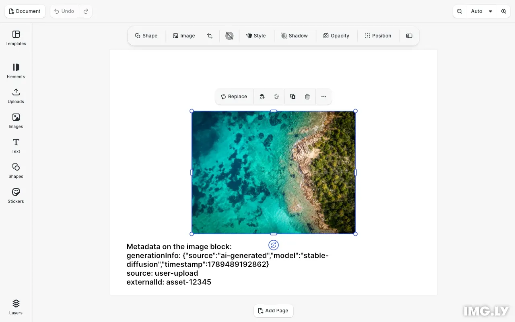Click the Undo button
This screenshot has width=515, height=322.
click(x=64, y=11)
